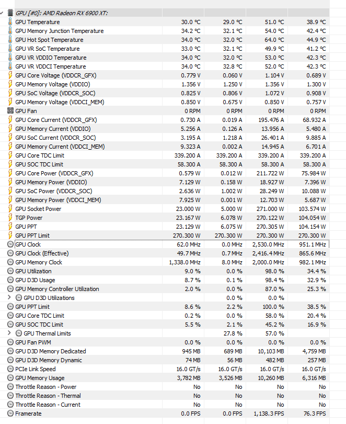Click the 2,530.0 MHz GPU Clock maximum

tap(268, 244)
